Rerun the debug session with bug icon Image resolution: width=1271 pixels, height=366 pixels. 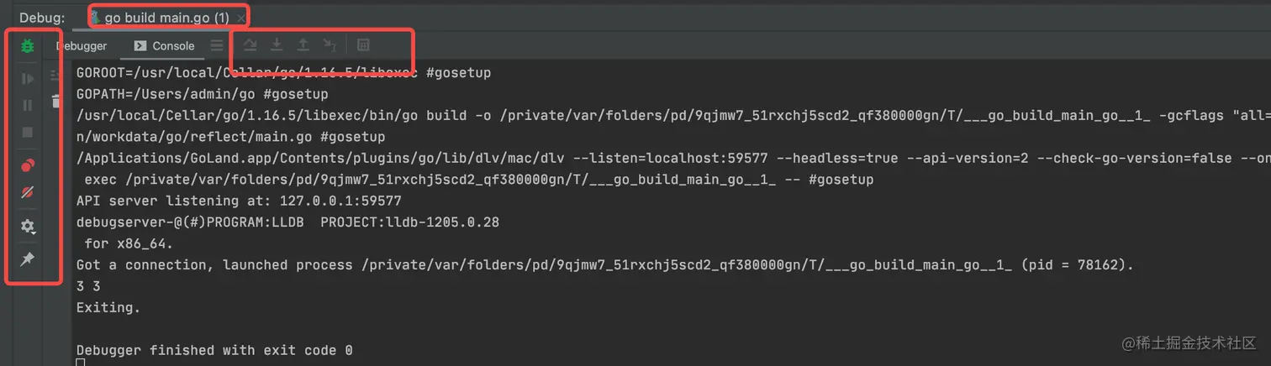(28, 45)
